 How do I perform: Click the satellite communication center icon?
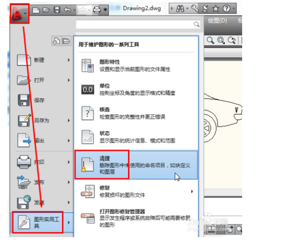coord(205,9)
